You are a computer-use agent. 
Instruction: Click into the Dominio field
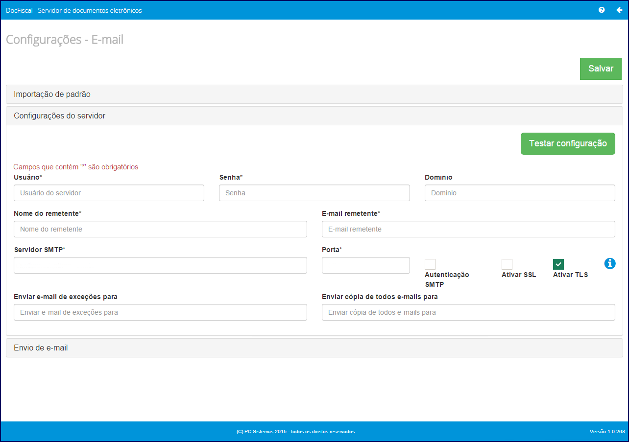(520, 193)
